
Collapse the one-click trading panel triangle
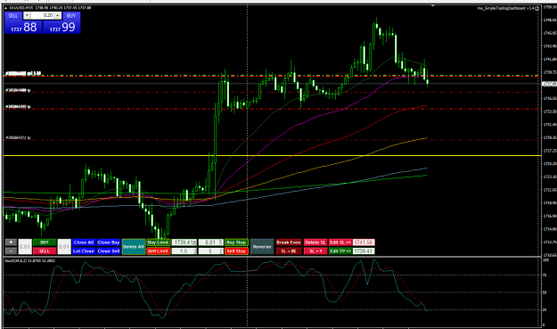tap(5, 8)
